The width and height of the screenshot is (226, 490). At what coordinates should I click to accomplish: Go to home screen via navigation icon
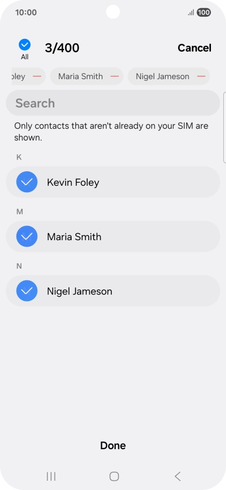[x=114, y=476]
